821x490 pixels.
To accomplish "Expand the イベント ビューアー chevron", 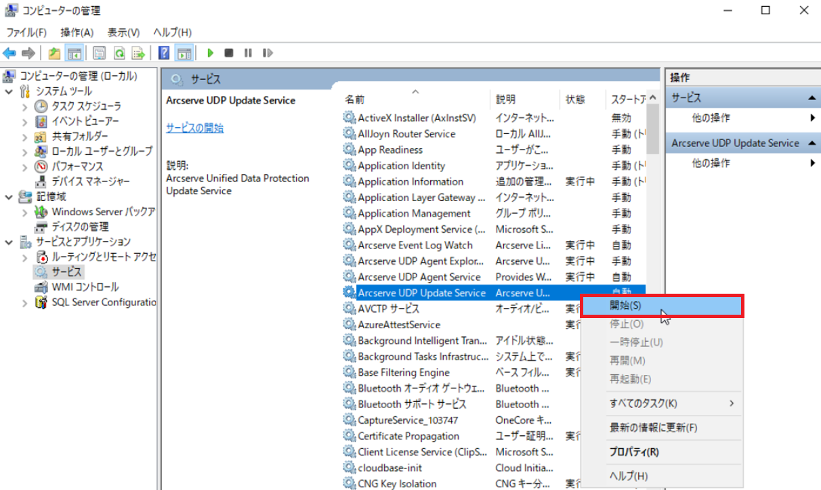I will 25,121.
